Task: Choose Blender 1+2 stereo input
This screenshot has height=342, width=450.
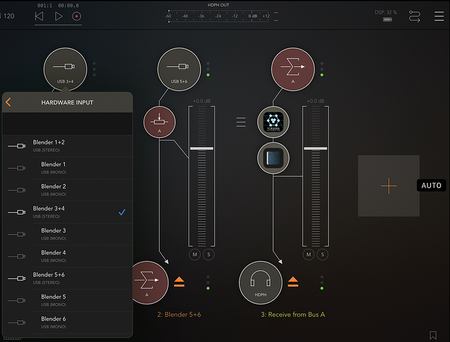Action: [68, 146]
